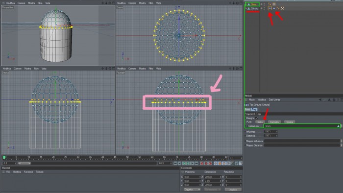Image resolution: width=343 pixels, height=193 pixels.
Task: Go to start of animation
Action: pyautogui.click(x=175, y=163)
